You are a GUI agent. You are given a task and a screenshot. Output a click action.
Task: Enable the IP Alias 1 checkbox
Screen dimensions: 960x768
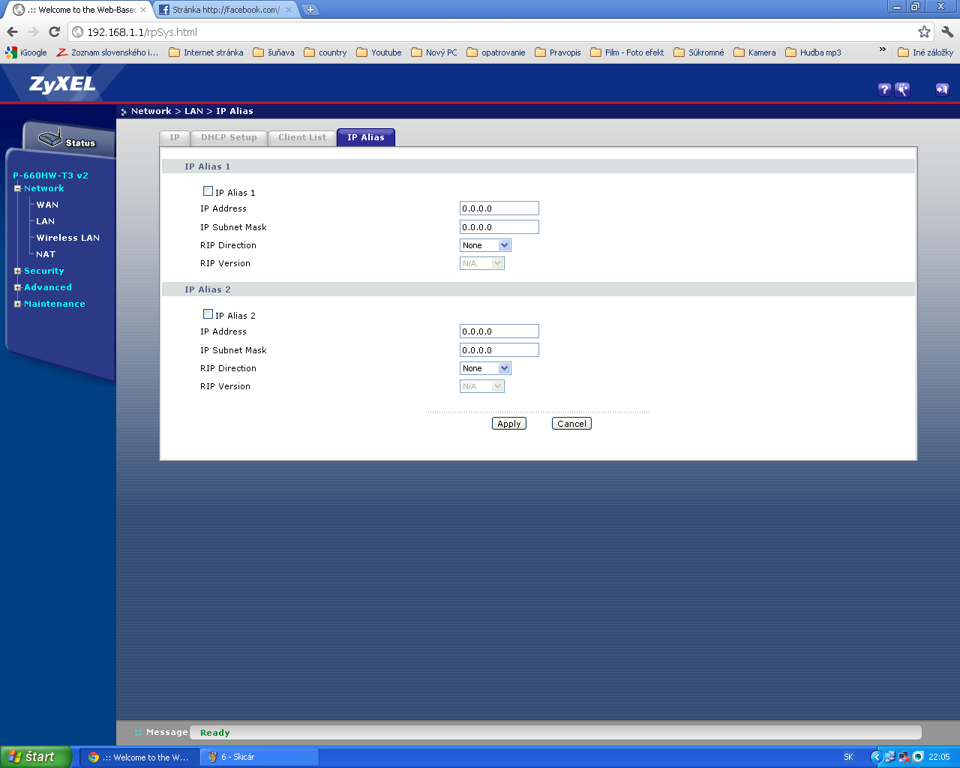click(208, 191)
